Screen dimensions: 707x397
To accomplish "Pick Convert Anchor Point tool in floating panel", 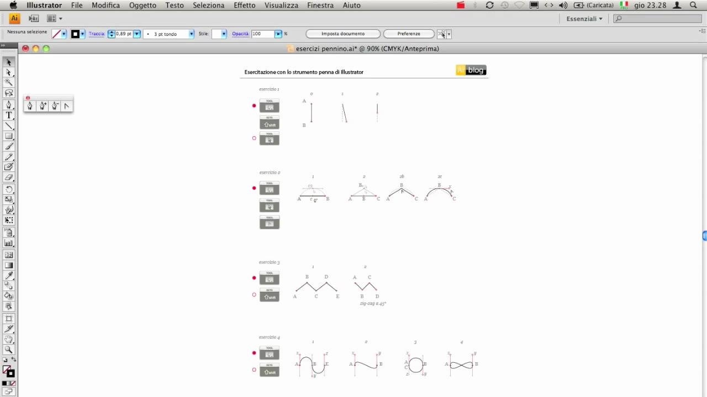I will 66,106.
